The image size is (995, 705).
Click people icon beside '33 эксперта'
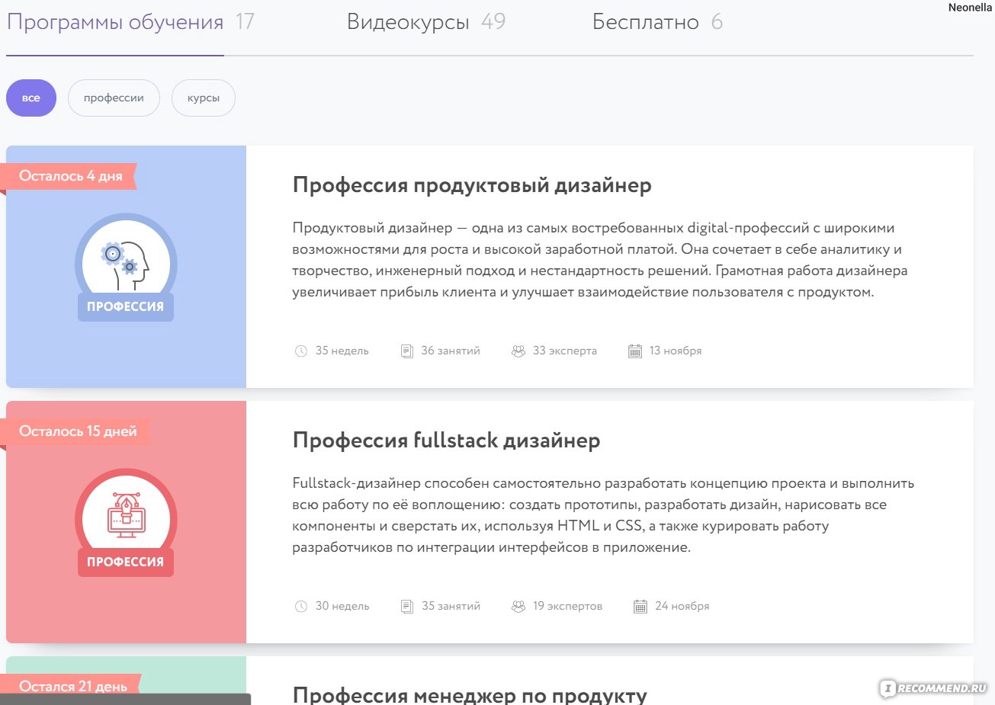point(518,351)
